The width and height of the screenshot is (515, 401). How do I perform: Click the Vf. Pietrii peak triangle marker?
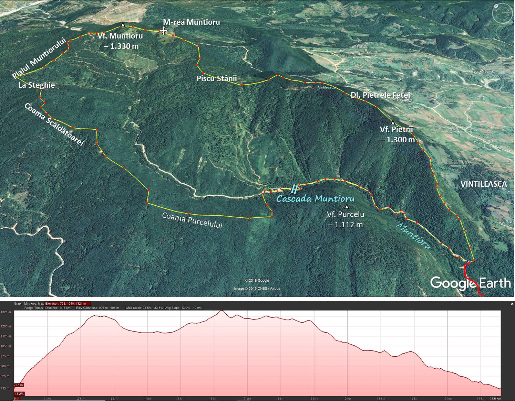(x=392, y=122)
